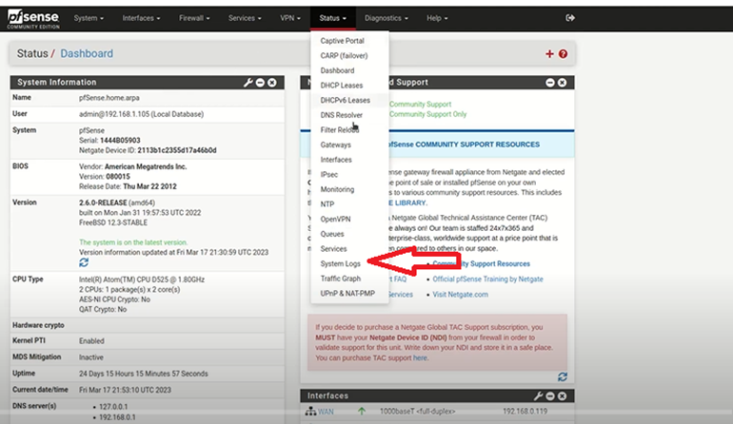
Task: Open the Diagnostics dropdown menu
Action: coord(386,18)
